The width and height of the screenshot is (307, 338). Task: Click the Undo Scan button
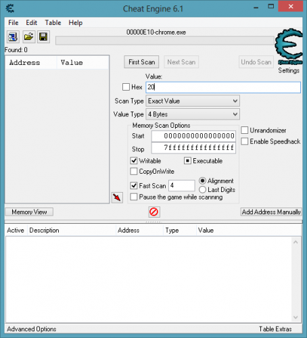click(256, 62)
